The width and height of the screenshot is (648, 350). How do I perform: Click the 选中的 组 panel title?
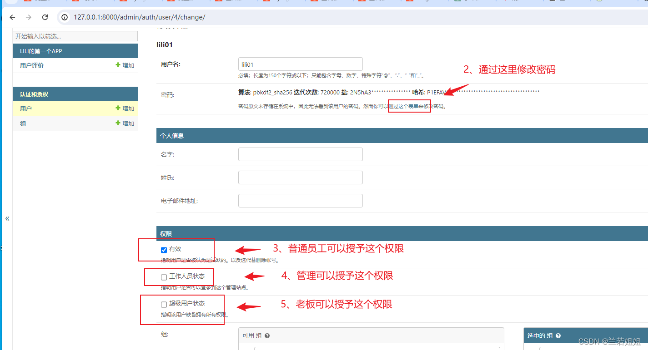click(540, 336)
